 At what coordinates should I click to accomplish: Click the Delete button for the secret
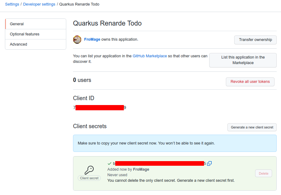(x=263, y=173)
